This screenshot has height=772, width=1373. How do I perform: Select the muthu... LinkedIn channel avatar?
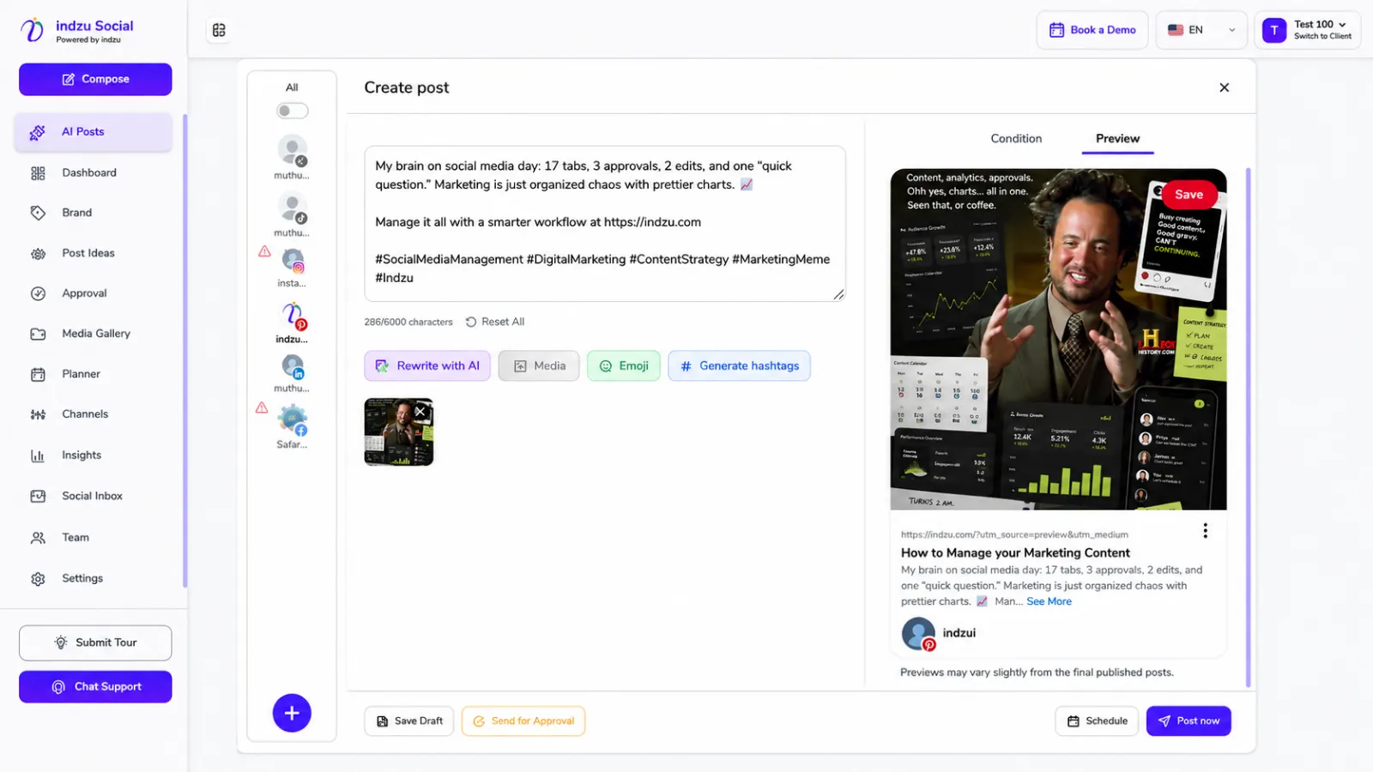[x=293, y=366]
